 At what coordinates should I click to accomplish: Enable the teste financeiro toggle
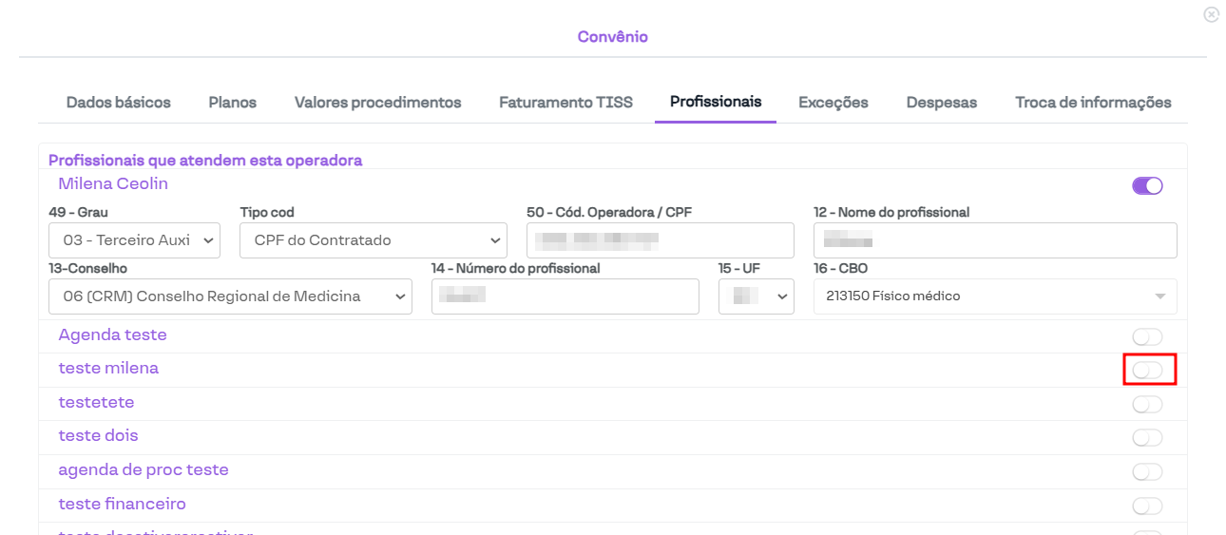pos(1147,506)
